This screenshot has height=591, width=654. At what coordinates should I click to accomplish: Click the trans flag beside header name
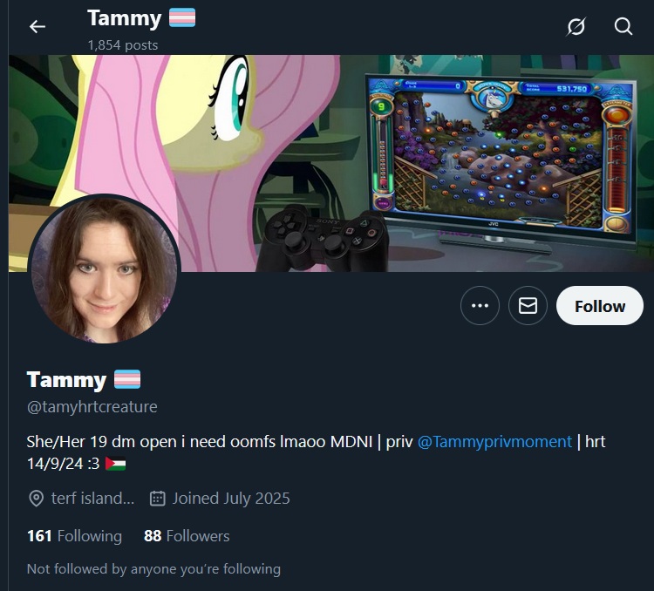click(x=182, y=18)
